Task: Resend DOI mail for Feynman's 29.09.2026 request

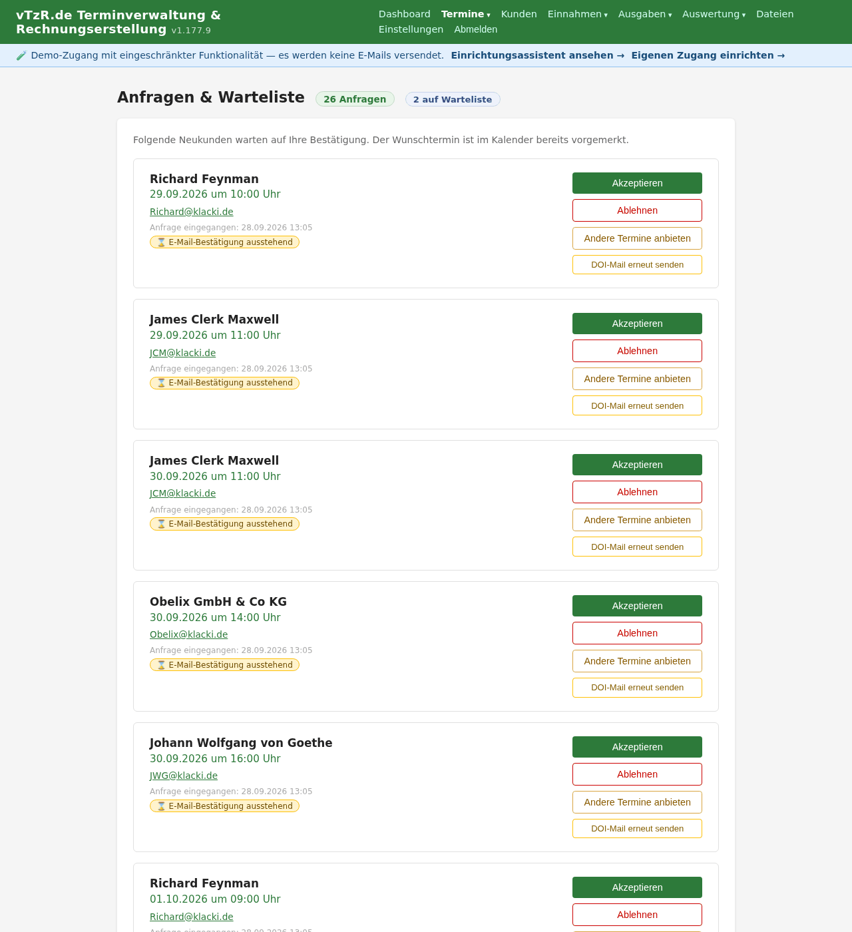Action: click(637, 265)
